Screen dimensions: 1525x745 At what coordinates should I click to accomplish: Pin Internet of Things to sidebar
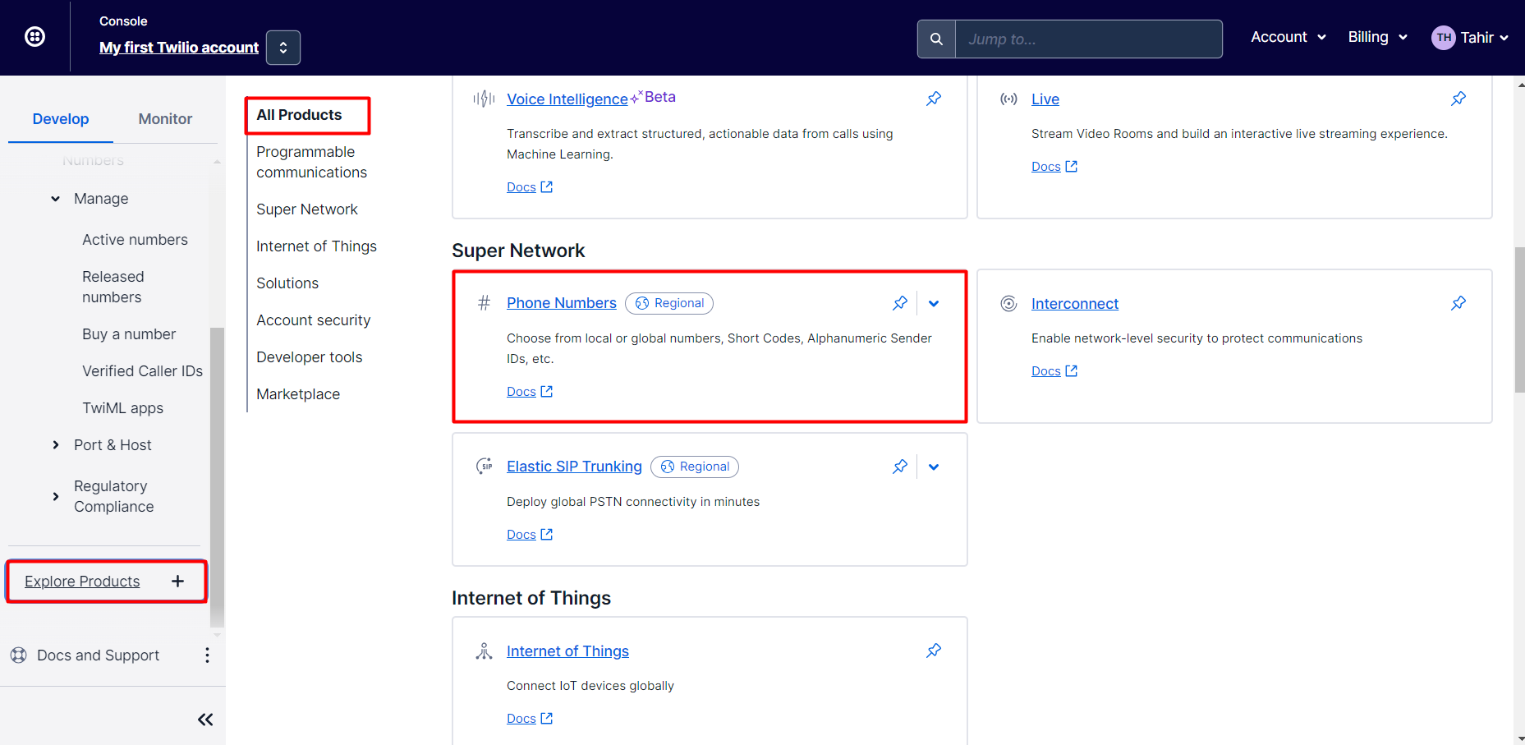934,651
